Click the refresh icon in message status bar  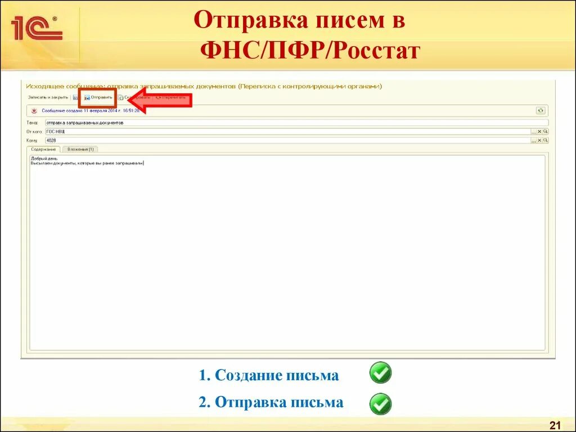coord(541,111)
